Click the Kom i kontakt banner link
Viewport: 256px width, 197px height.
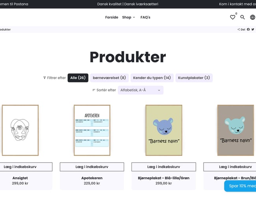tap(237, 4)
